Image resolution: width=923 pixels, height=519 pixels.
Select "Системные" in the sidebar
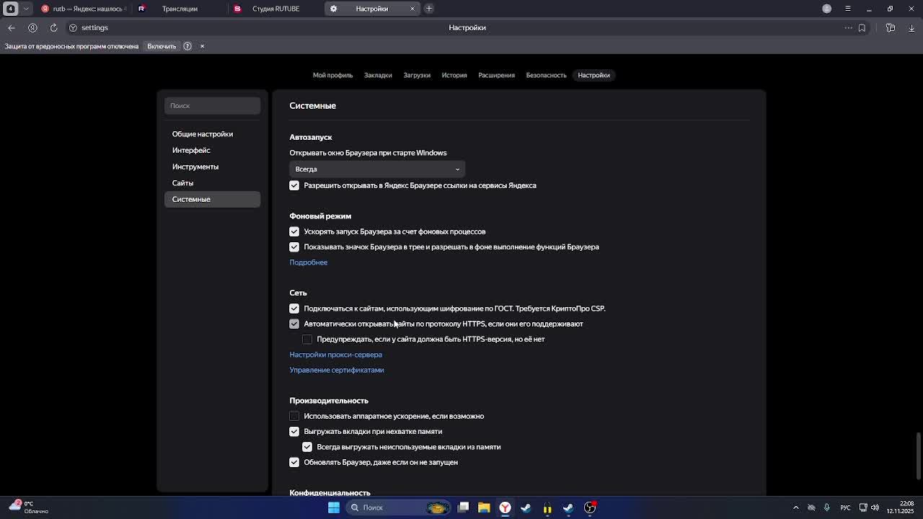212,200
